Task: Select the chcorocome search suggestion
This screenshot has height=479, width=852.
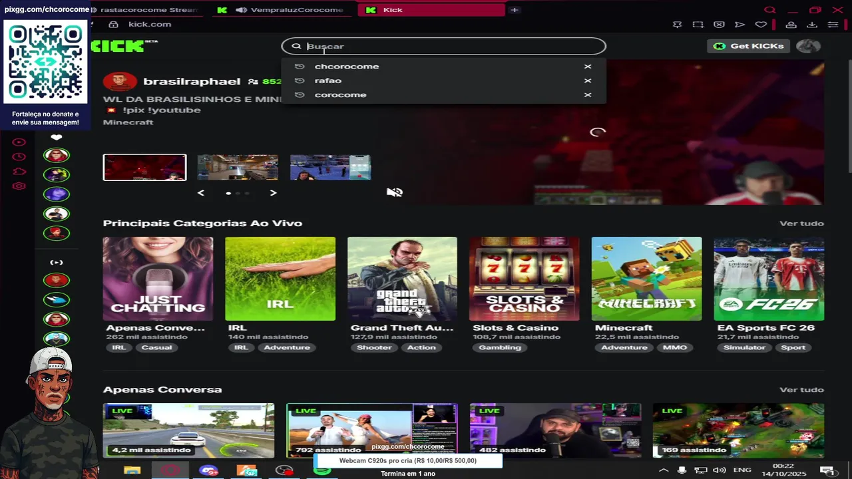Action: (347, 67)
